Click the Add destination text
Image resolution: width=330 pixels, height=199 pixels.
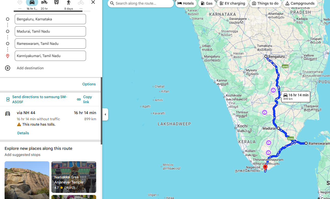pyautogui.click(x=30, y=68)
